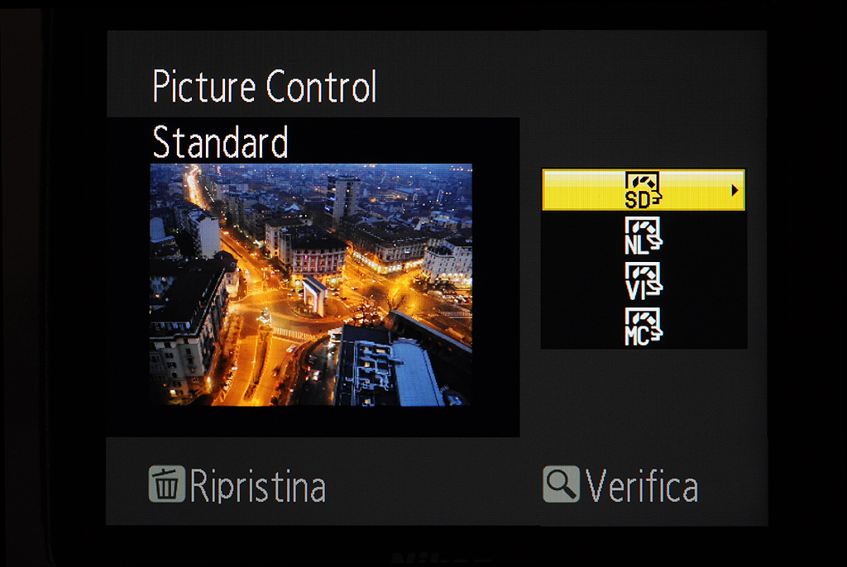The width and height of the screenshot is (847, 567).
Task: Open the night city preview image
Action: (x=311, y=284)
